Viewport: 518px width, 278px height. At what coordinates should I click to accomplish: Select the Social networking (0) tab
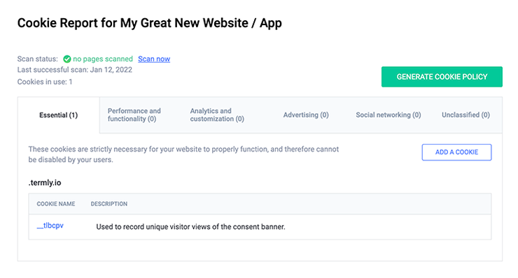(x=388, y=115)
